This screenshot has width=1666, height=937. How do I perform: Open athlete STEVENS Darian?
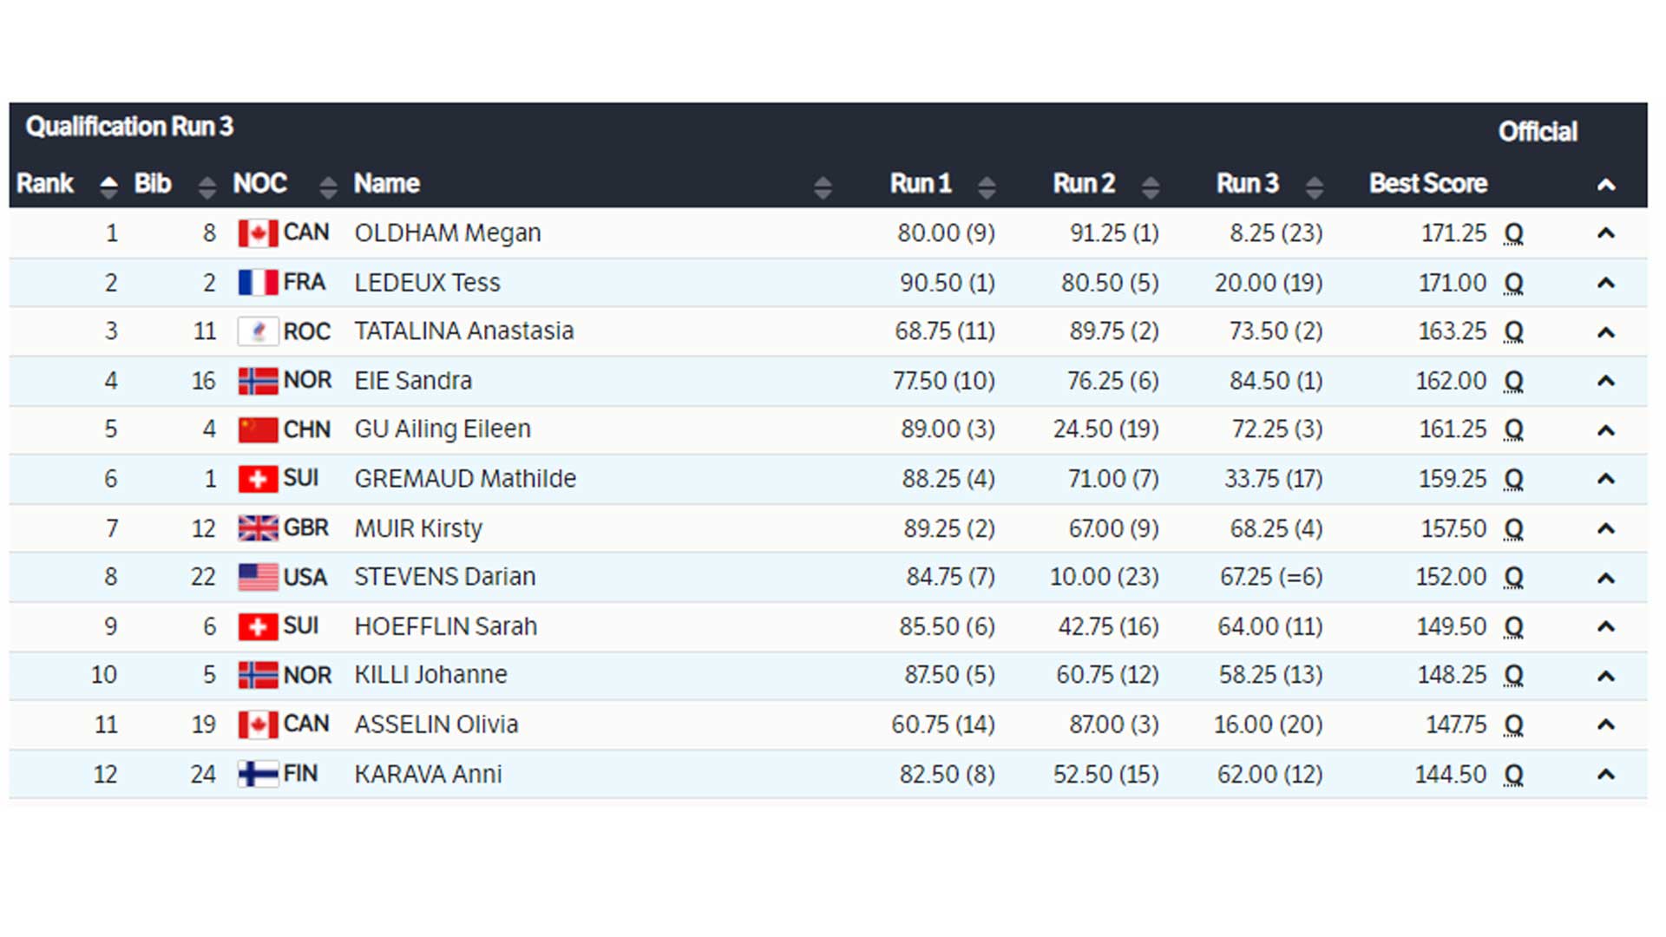pos(444,577)
